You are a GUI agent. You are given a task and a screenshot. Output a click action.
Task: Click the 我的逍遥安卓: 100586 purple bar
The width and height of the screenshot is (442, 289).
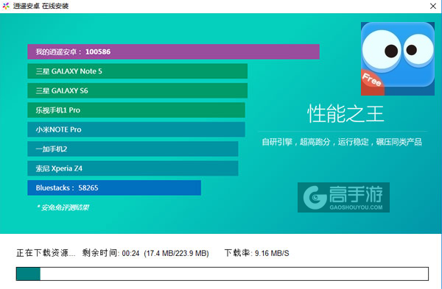(x=173, y=51)
